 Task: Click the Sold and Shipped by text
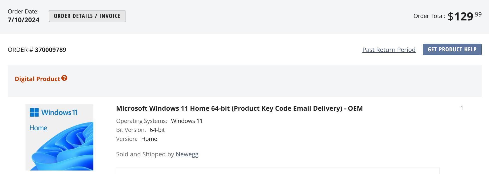(x=145, y=154)
